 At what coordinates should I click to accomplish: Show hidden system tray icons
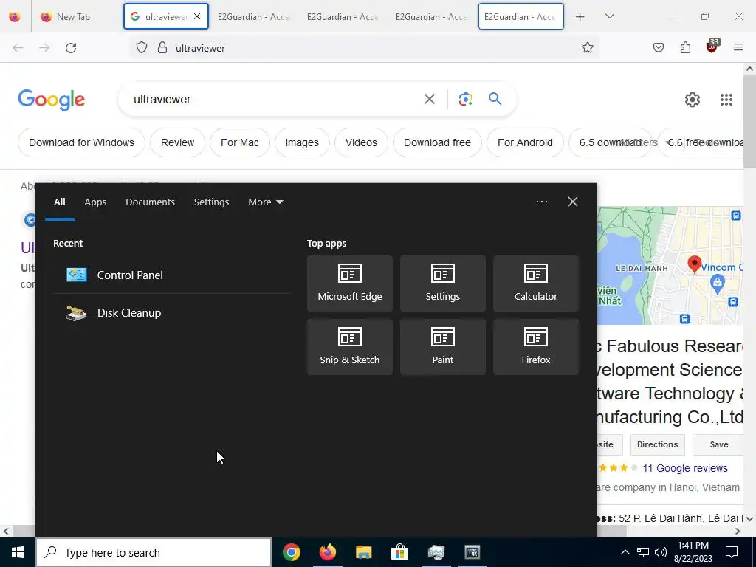click(625, 552)
